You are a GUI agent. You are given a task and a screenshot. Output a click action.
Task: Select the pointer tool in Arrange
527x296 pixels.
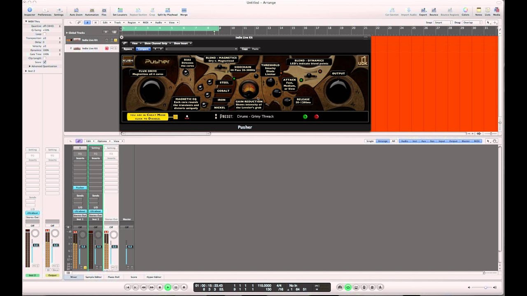(x=488, y=23)
